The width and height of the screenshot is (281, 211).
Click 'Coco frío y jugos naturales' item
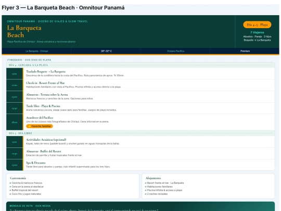coord(25,194)
